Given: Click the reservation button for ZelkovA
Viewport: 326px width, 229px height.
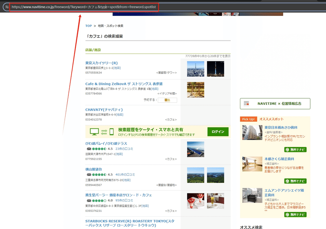Looking at the screenshot, I should click(167, 100).
